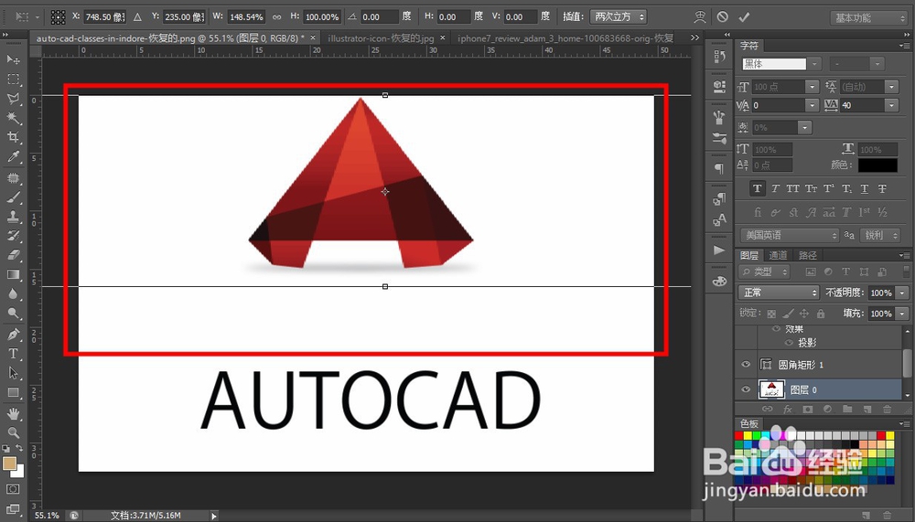Select the Rectangle shape tool
Image resolution: width=915 pixels, height=522 pixels.
13,392
